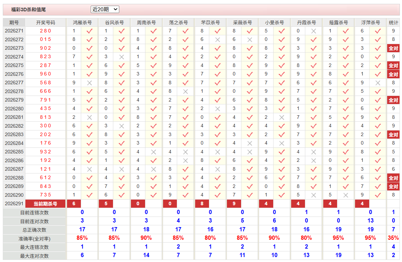Click the 统计 column header

pos(393,23)
